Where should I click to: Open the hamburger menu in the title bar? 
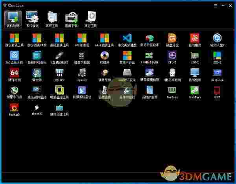[x=216, y=6]
